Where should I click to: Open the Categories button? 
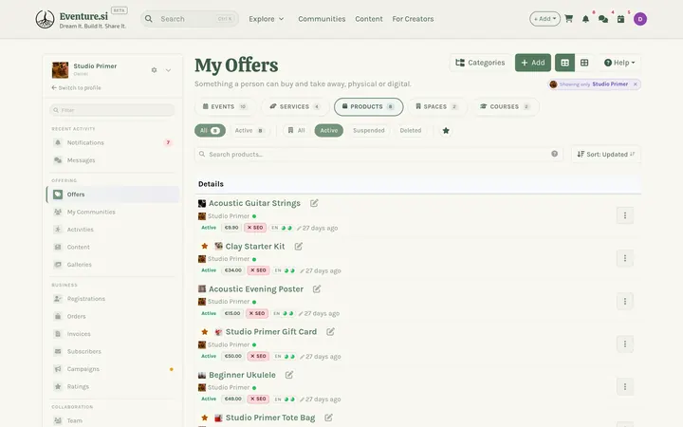click(x=480, y=63)
